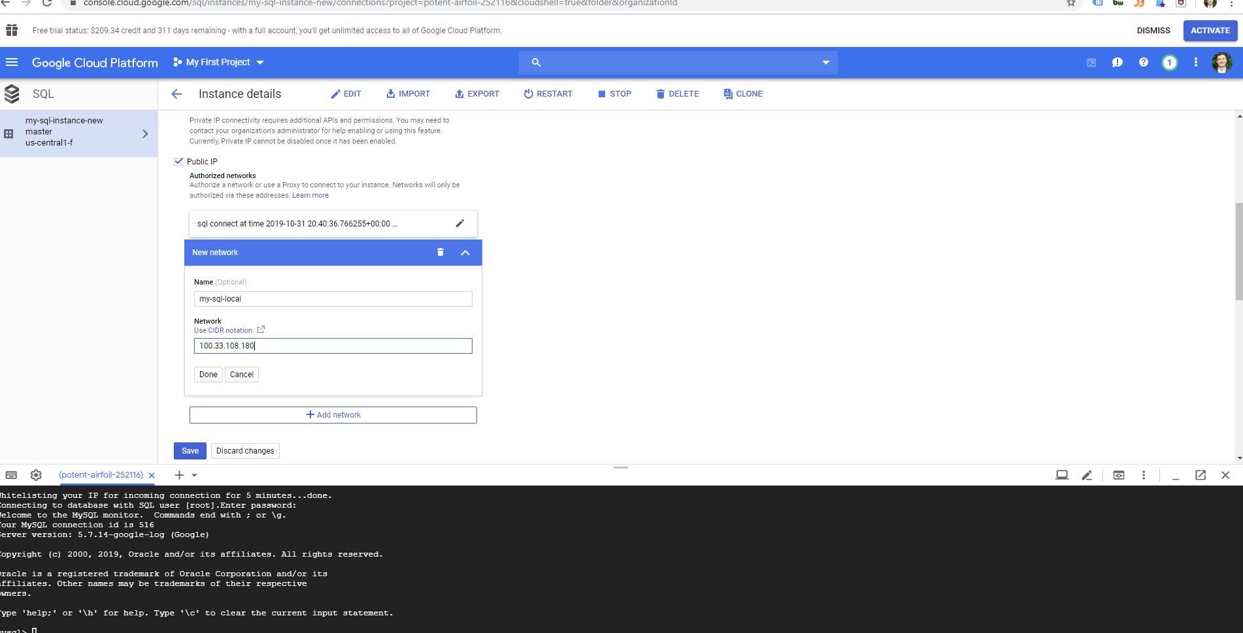The width and height of the screenshot is (1243, 633).
Task: Click the SQL product layers icon
Action: (12, 94)
